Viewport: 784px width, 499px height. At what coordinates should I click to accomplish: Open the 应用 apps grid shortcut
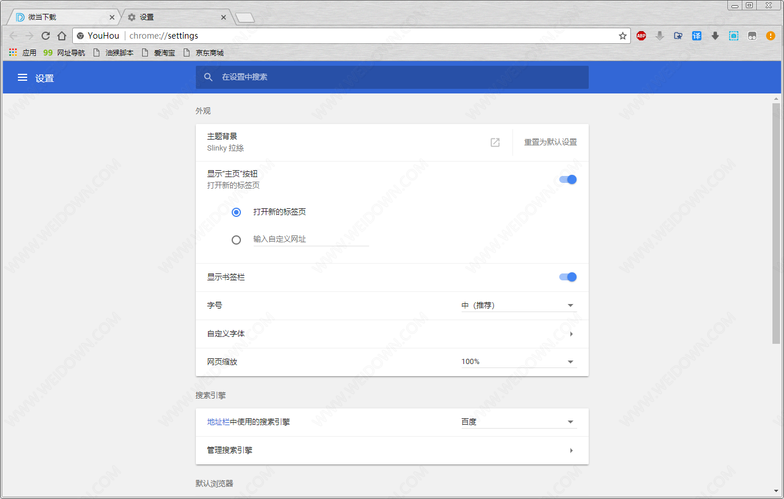pos(23,52)
